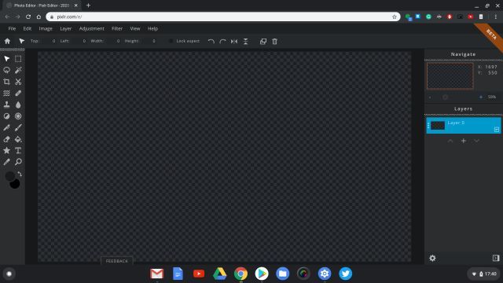Add a new layer with plus button
Viewport: 503px width, 283px height.
(463, 141)
